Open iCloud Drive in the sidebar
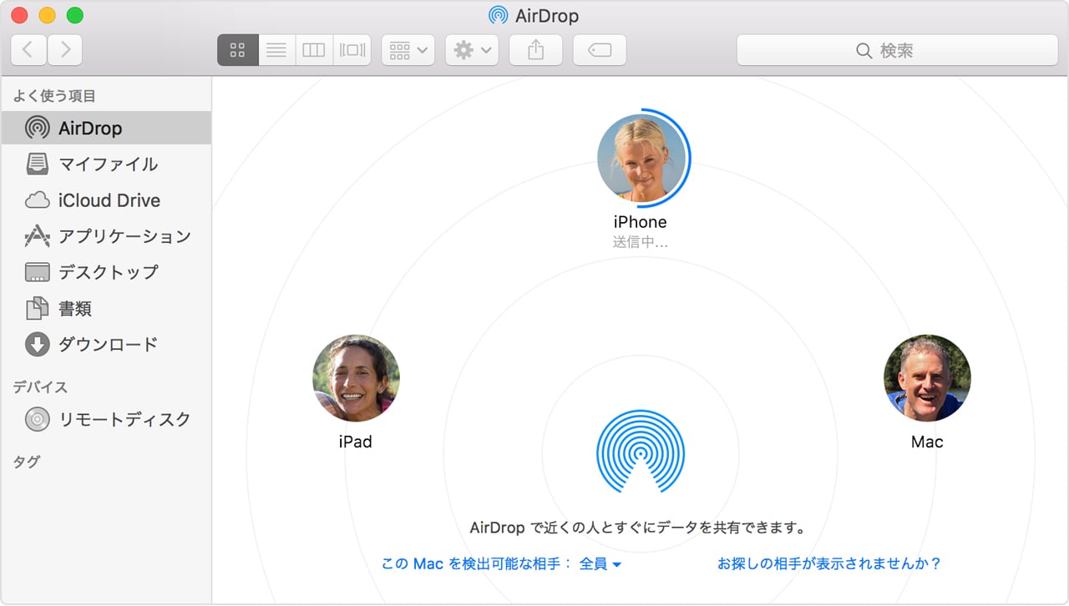The width and height of the screenshot is (1069, 606). [x=106, y=200]
